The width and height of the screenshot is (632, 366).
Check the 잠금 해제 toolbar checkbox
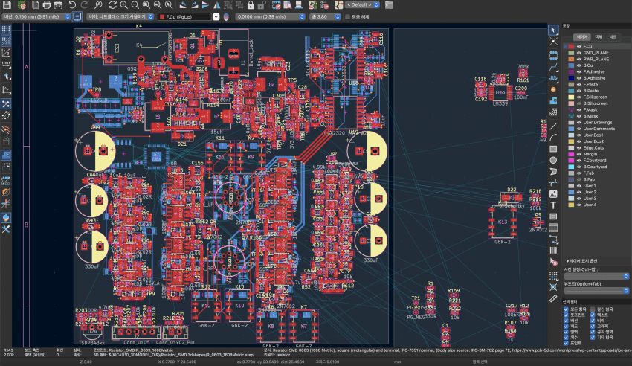(x=347, y=17)
